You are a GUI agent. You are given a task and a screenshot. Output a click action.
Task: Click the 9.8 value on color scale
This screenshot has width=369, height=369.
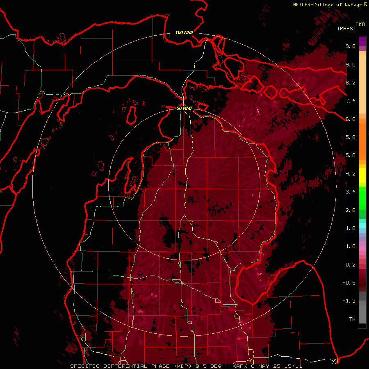pos(351,46)
